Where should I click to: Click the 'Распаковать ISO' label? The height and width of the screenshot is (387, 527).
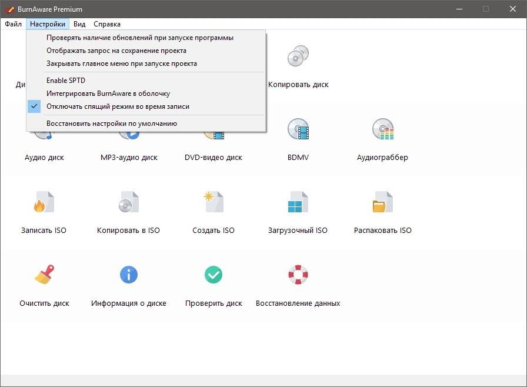point(383,231)
